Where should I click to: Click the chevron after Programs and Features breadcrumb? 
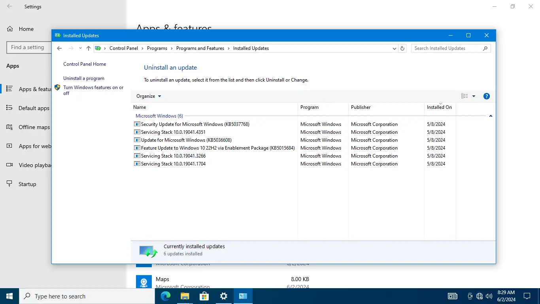tap(228, 48)
